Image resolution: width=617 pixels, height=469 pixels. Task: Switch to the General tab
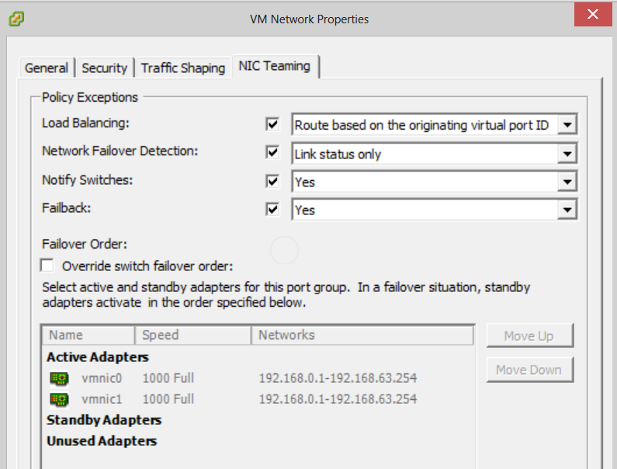[47, 68]
